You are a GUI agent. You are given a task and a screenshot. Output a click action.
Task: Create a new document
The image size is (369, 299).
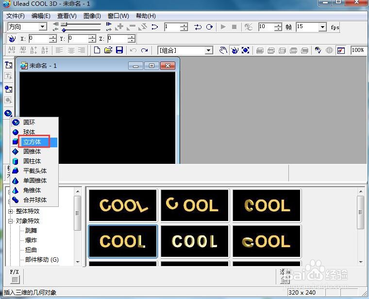pyautogui.click(x=97, y=50)
